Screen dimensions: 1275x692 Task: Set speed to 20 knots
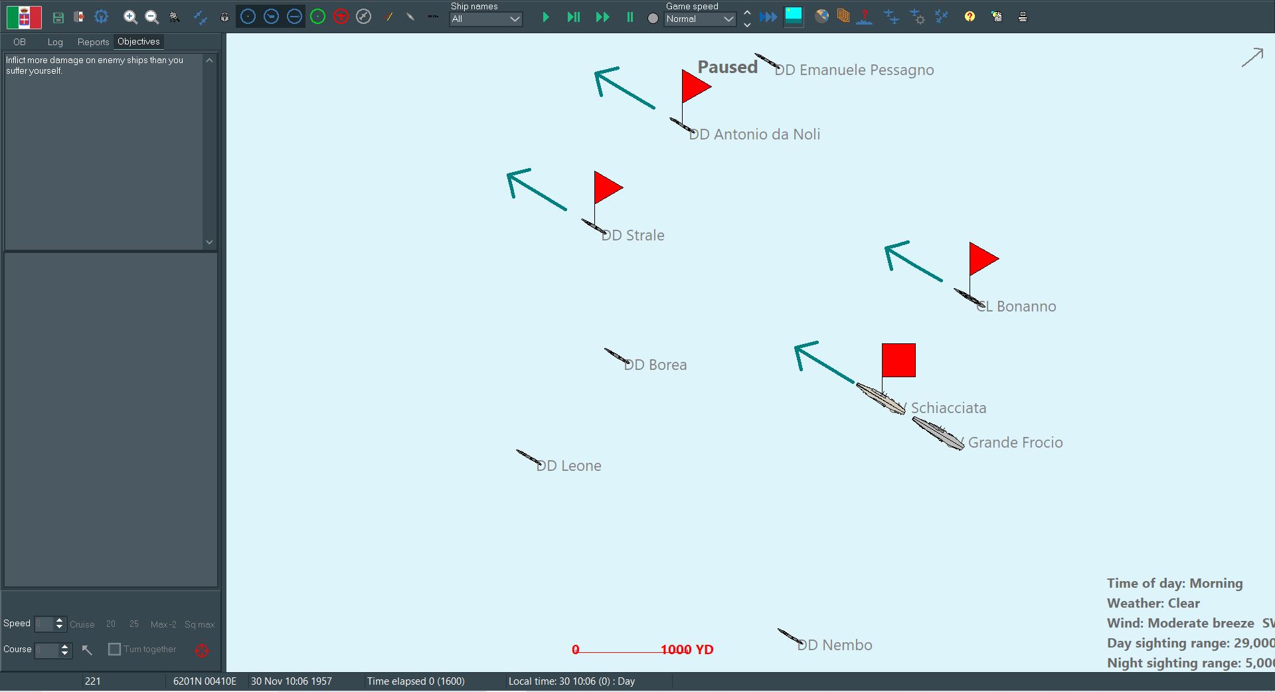pos(111,624)
